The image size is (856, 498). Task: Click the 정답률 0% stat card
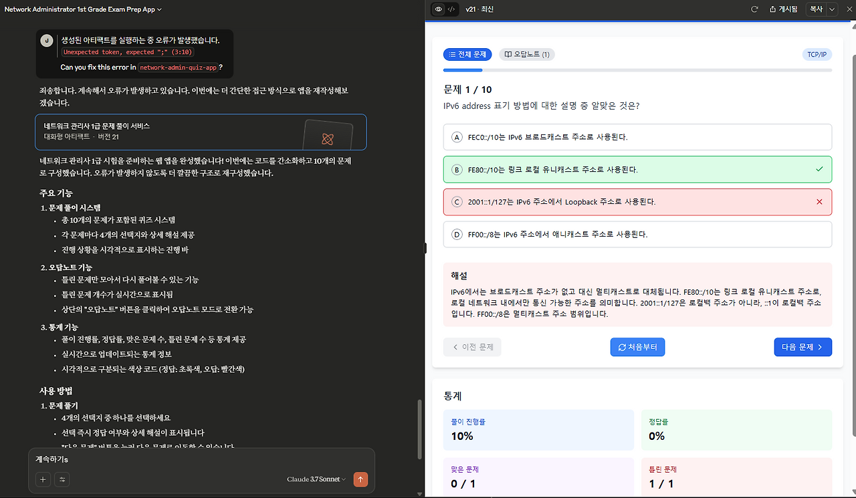737,430
